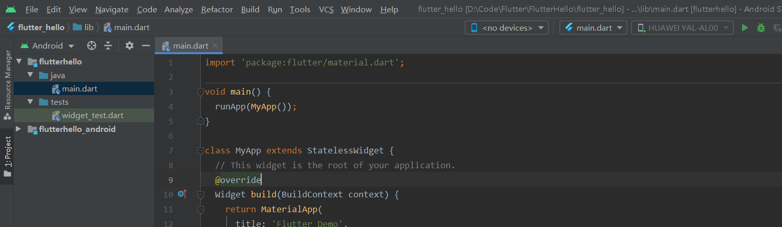782x227 pixels.
Task: Place cursor on runApp(MyApp()) line
Action: click(256, 107)
